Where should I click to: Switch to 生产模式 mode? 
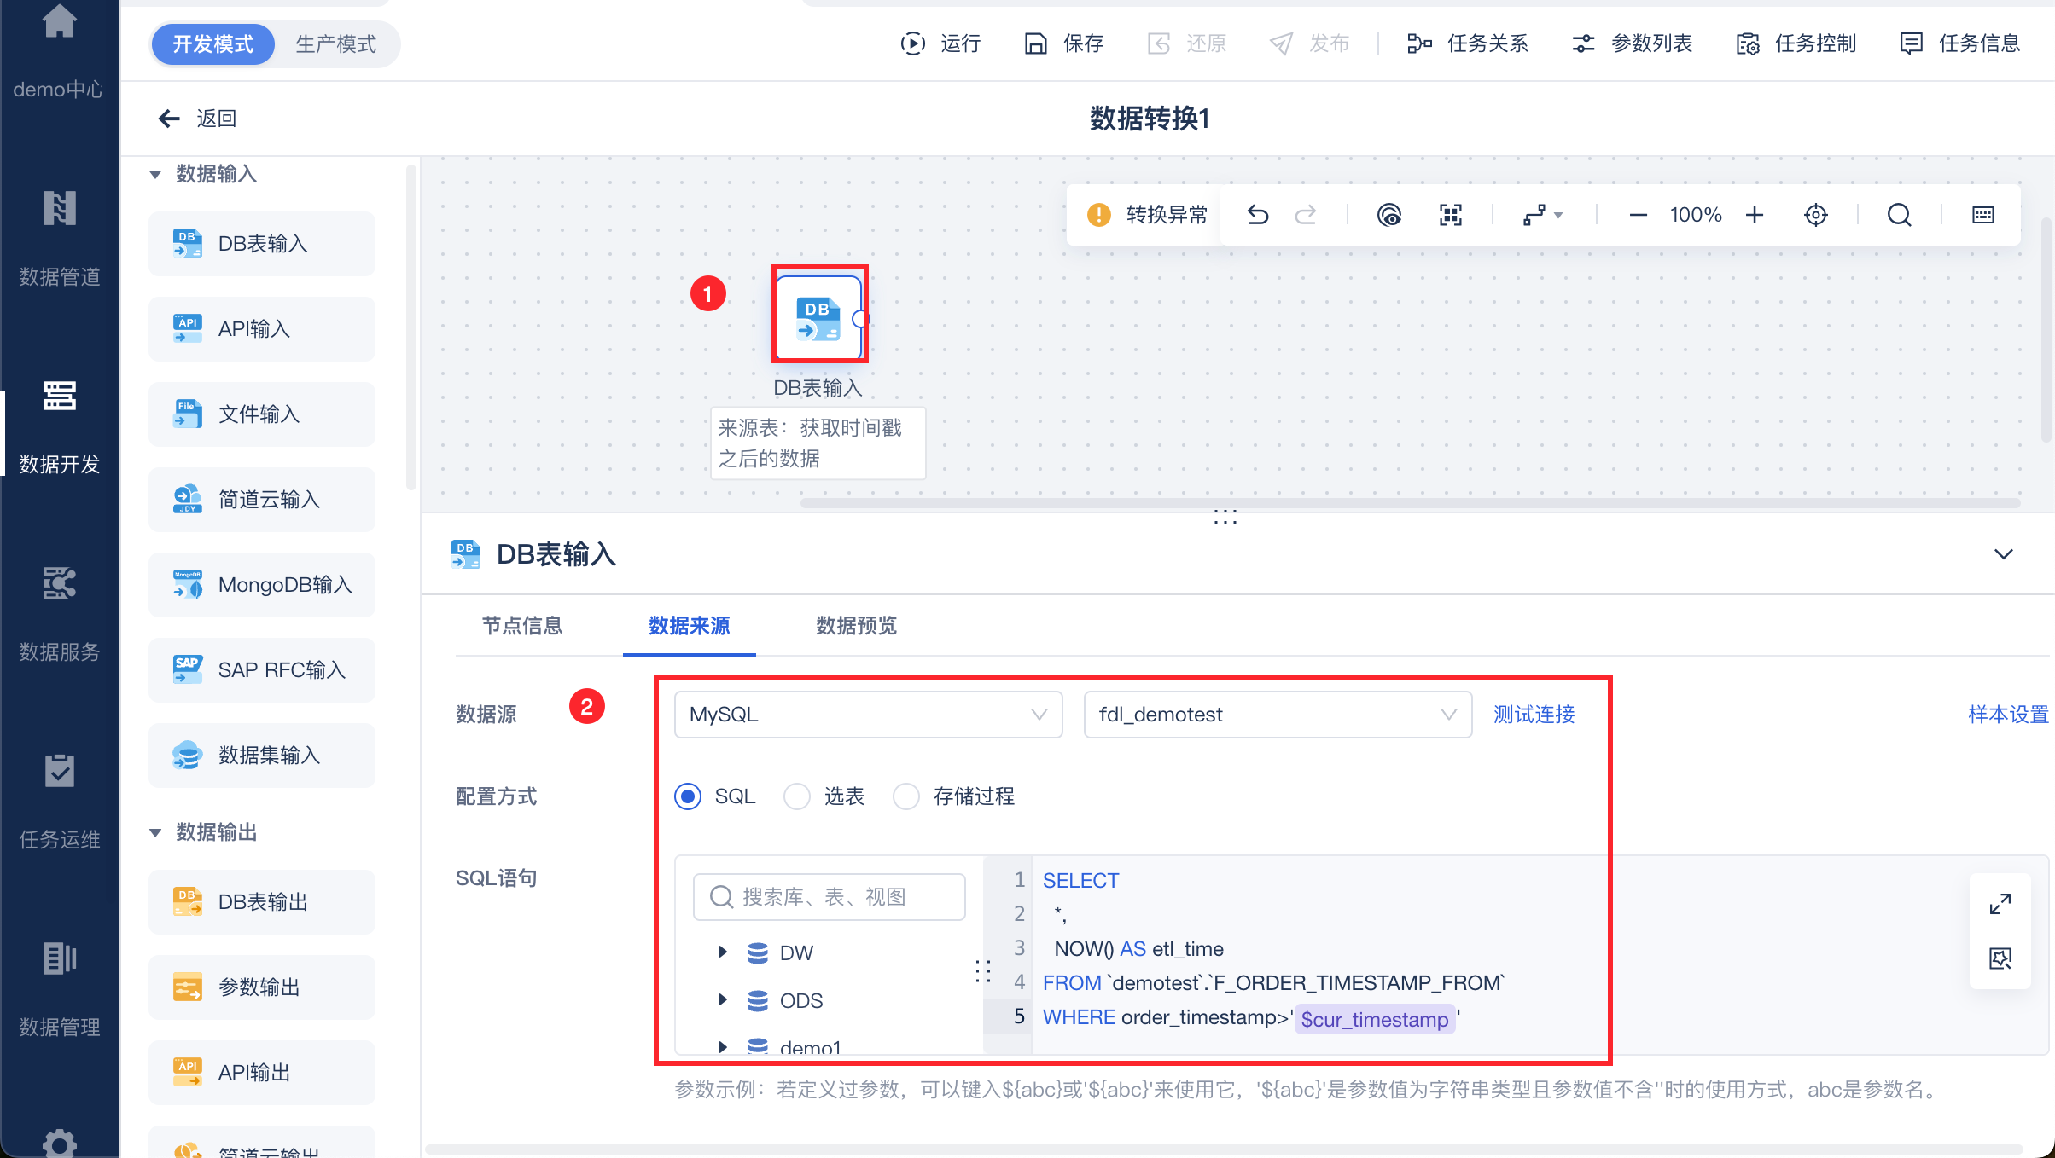click(335, 44)
